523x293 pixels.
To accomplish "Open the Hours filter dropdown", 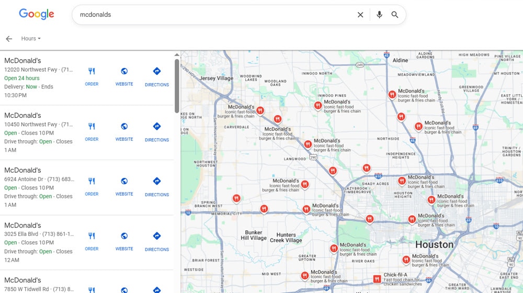I will click(x=31, y=38).
